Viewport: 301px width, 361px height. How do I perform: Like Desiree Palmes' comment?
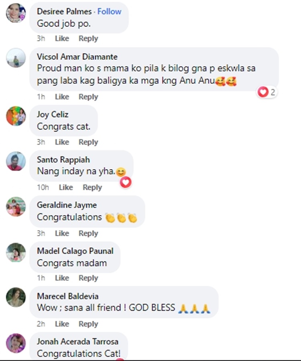tap(62, 38)
